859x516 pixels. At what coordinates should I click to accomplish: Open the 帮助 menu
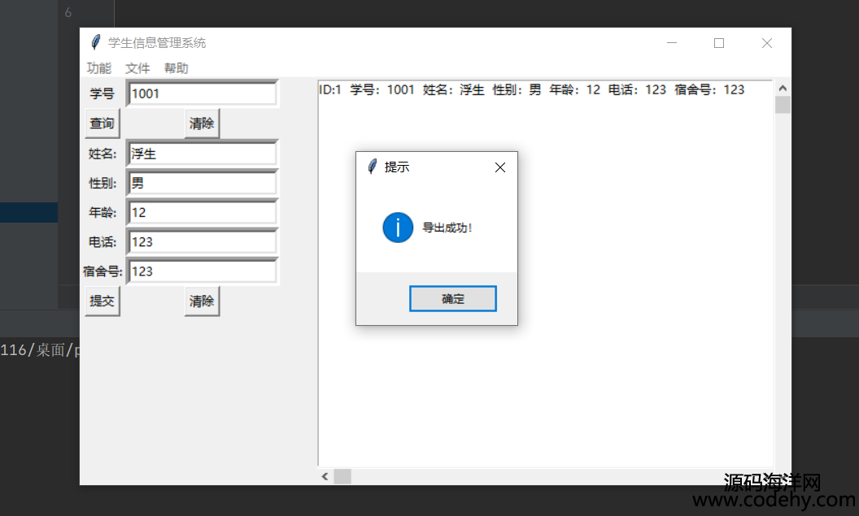click(x=176, y=68)
